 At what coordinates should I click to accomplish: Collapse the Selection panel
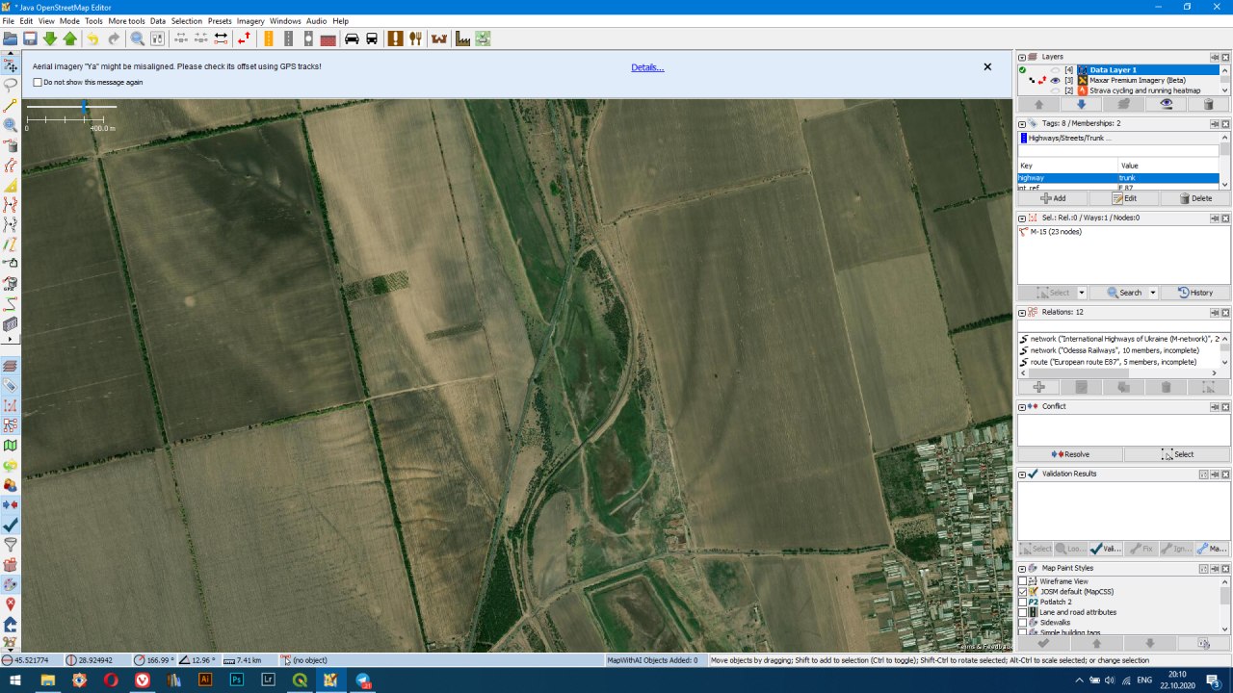[x=1022, y=218]
